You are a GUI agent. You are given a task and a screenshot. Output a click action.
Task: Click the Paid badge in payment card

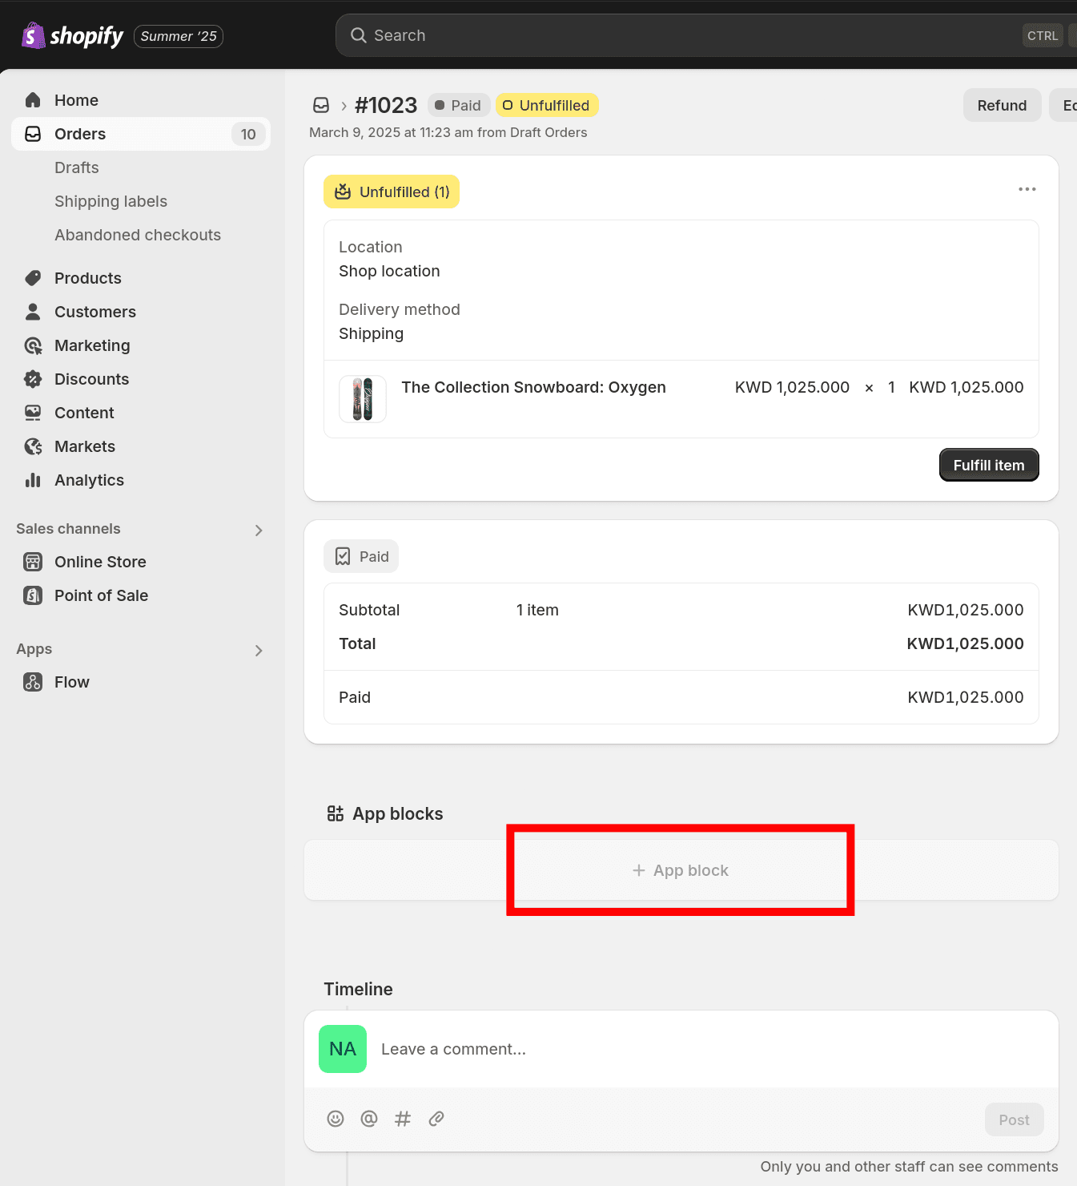coord(361,556)
